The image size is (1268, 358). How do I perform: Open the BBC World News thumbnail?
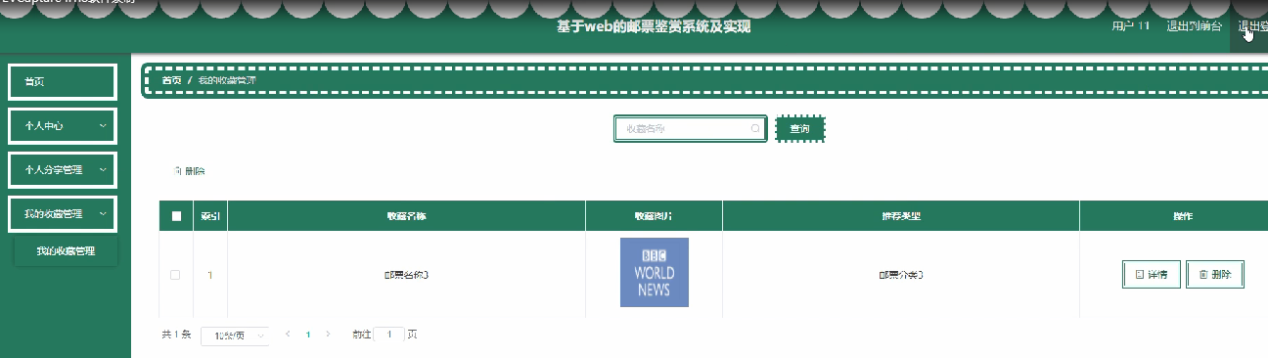pyautogui.click(x=654, y=272)
